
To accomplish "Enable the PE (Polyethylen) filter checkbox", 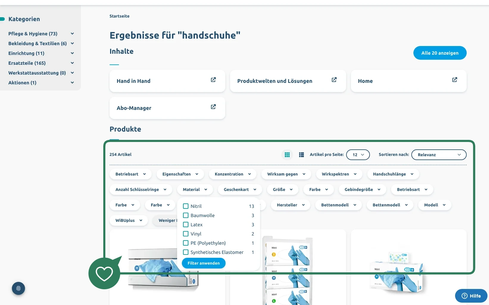I will coord(186,243).
